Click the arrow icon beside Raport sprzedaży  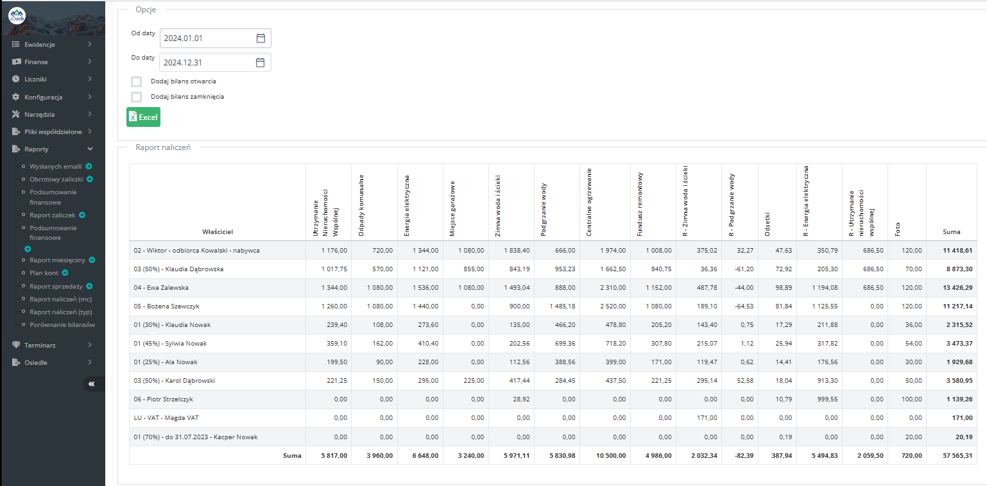89,286
